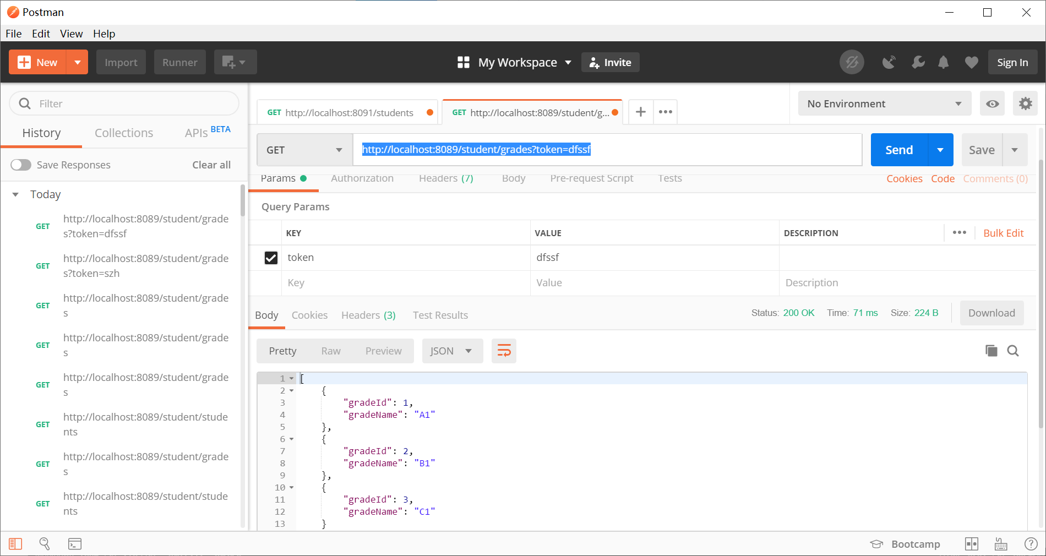This screenshot has height=556, width=1046.
Task: Toggle environment quick look eye icon
Action: pos(992,103)
